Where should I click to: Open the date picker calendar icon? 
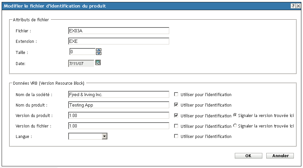[x=98, y=63]
